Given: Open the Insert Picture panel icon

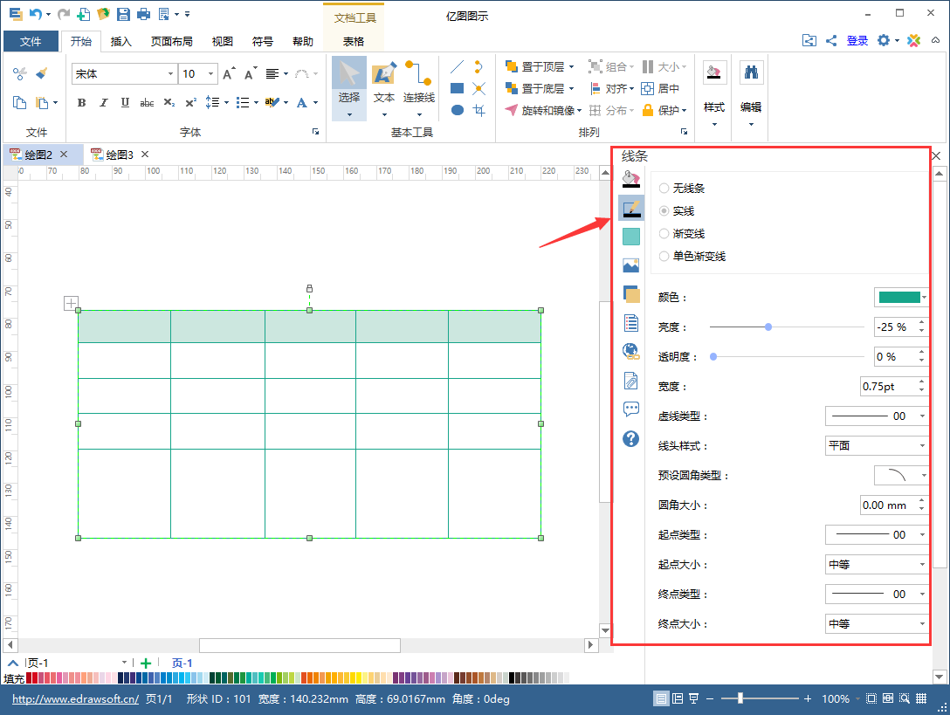Looking at the screenshot, I should (x=630, y=265).
